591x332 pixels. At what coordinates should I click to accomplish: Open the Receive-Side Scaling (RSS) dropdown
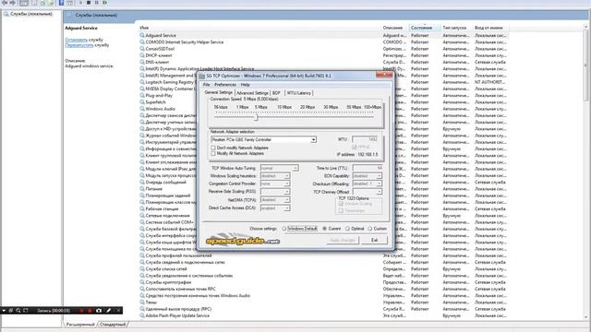(x=287, y=192)
